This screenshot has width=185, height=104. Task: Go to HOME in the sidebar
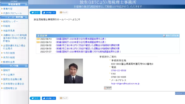tap(14, 1)
